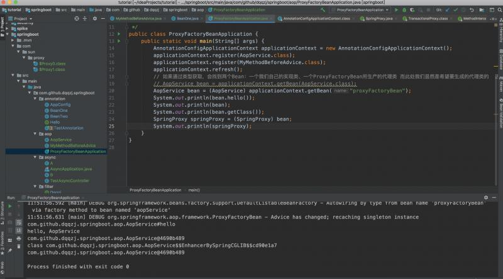Pin the Run tab with pin icon

[10, 250]
